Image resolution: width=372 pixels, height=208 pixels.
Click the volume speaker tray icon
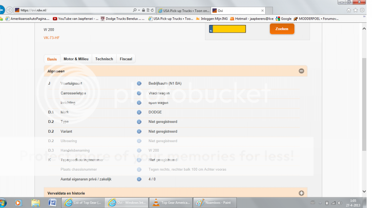tap(340, 203)
